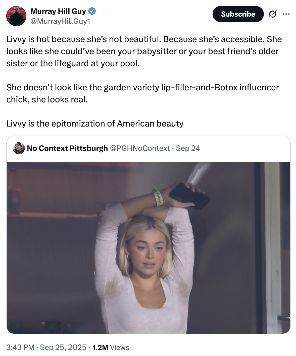Click the black phone in the photo
This screenshot has width=296, height=356.
point(190,196)
